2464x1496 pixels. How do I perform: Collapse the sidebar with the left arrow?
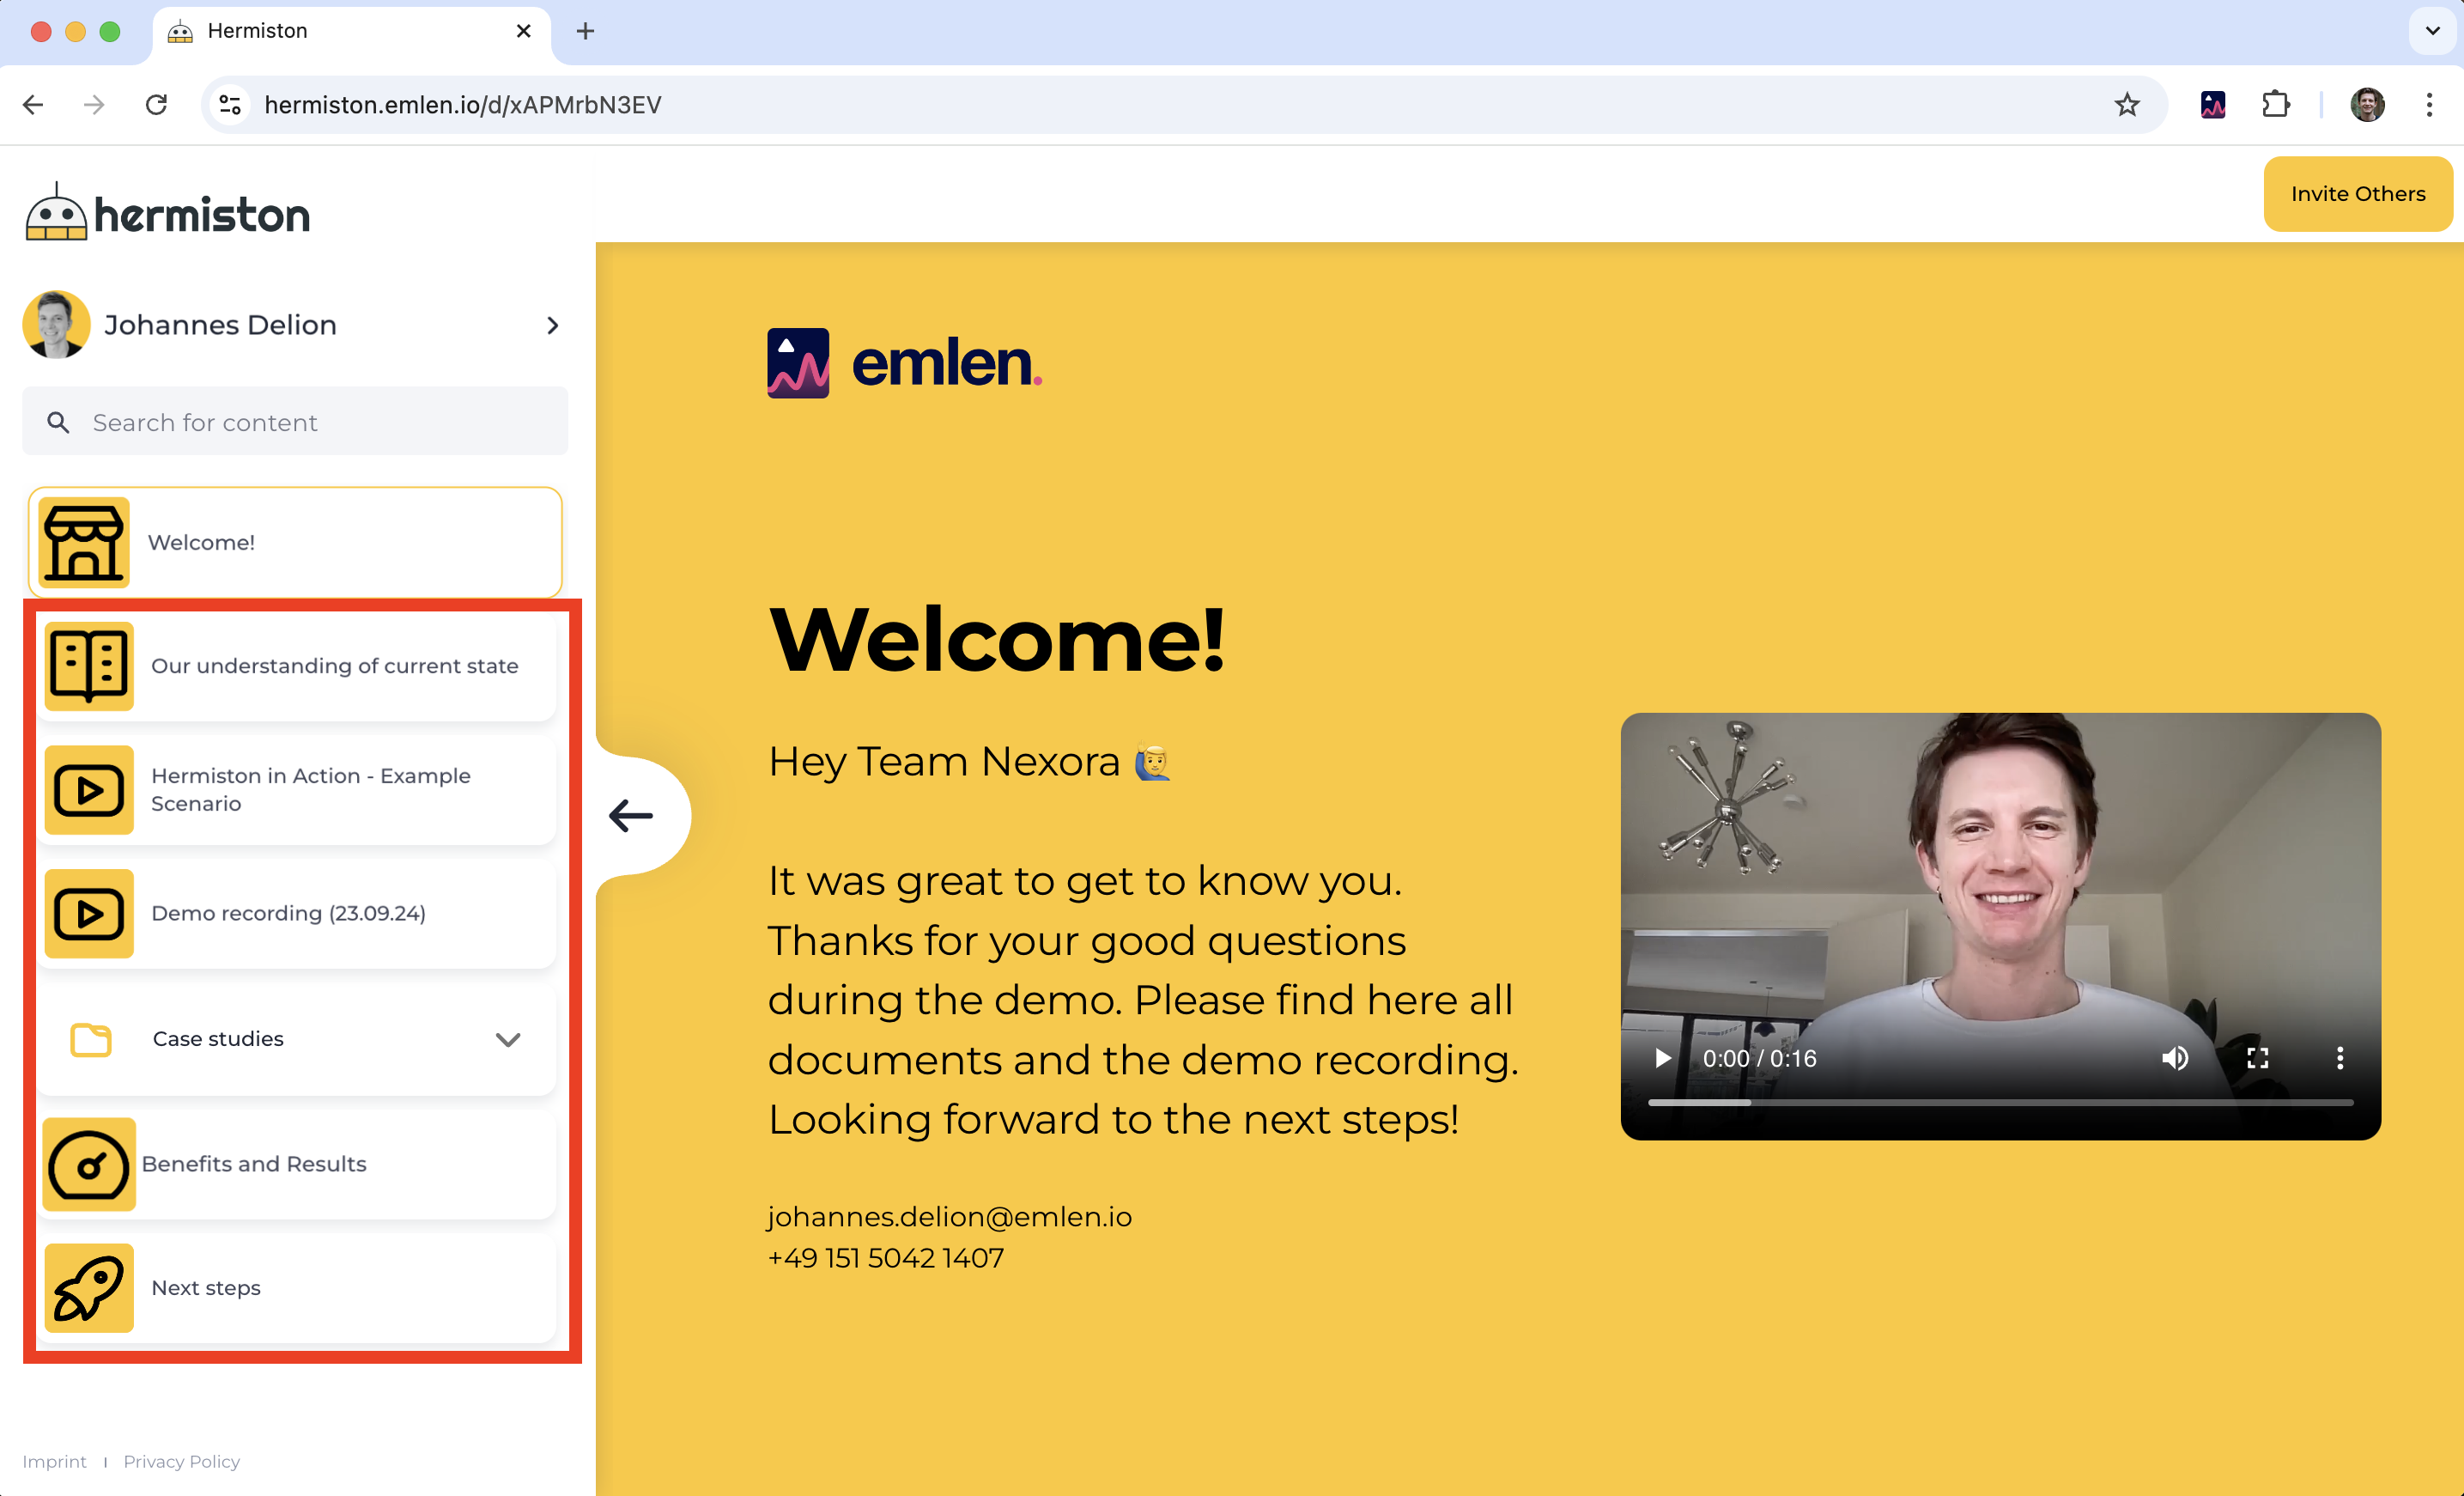tap(631, 816)
